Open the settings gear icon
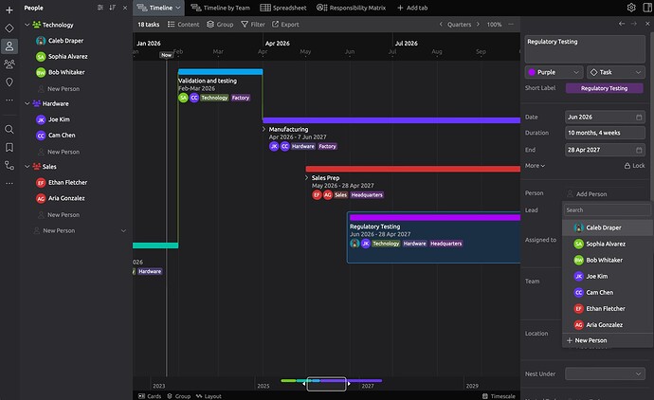This screenshot has height=400, width=654. pos(631,8)
